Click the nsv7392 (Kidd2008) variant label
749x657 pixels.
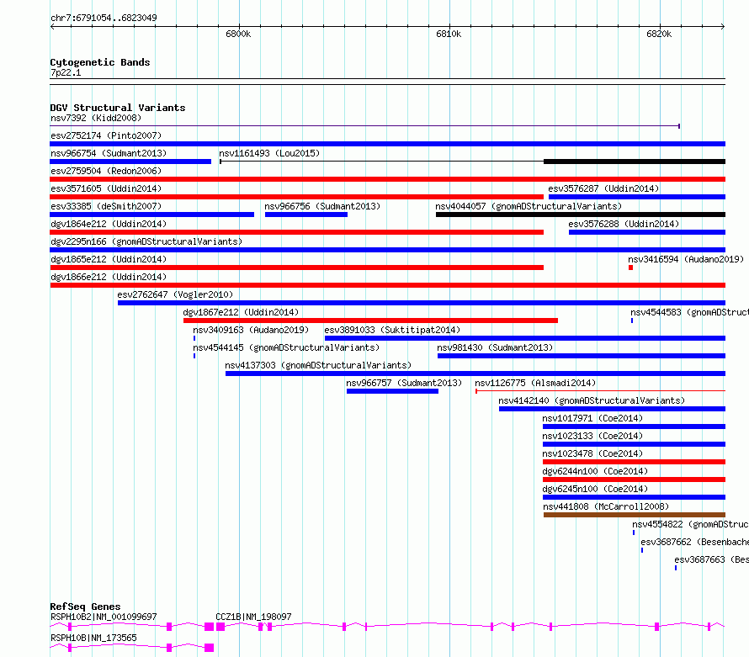coord(96,118)
